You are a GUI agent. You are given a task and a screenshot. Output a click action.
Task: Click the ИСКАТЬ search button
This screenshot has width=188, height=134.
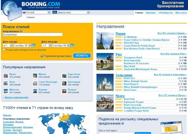coord(82,55)
